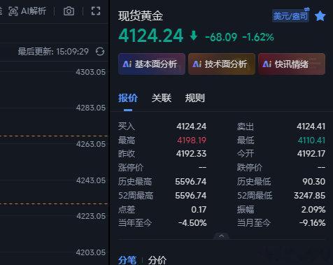Switch to the 规则 tab

(x=195, y=98)
